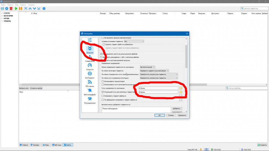This screenshot has height=151, width=269.
Task: Click the add torrent link icon
Action: point(2,9)
